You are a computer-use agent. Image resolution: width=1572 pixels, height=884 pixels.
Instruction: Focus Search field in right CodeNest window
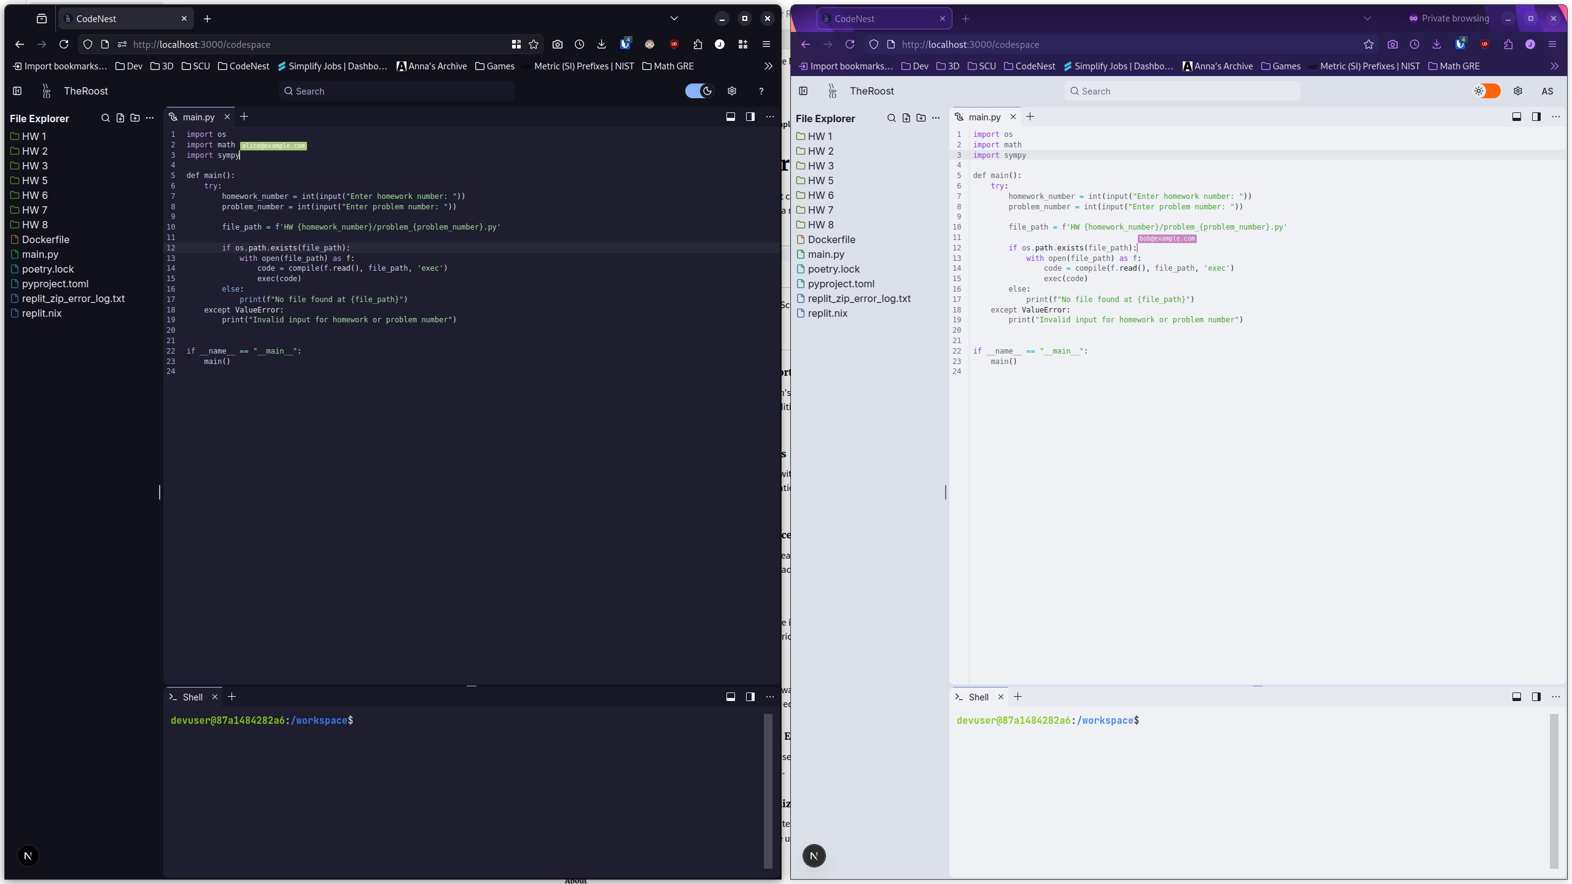1183,91
